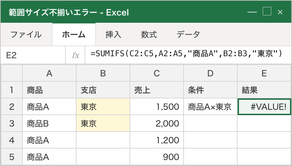Viewport: 292px width, 166px height.
Task: Select the cell with 900
Action: pyautogui.click(x=157, y=157)
